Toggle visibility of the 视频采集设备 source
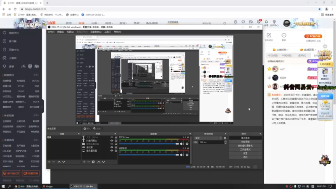The image size is (336, 189). (x=112, y=144)
